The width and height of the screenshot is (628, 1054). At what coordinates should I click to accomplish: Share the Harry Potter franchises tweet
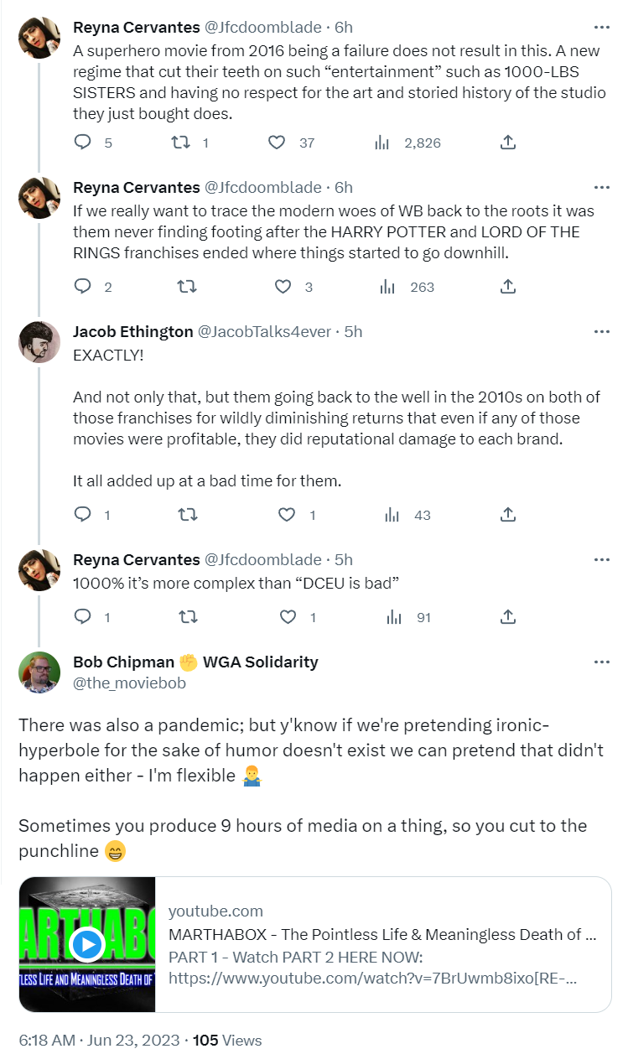pyautogui.click(x=507, y=287)
